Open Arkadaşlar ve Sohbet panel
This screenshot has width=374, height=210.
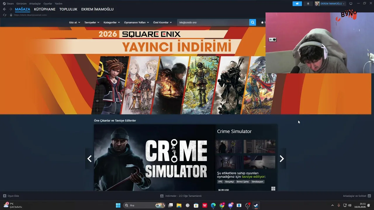pos(357,196)
